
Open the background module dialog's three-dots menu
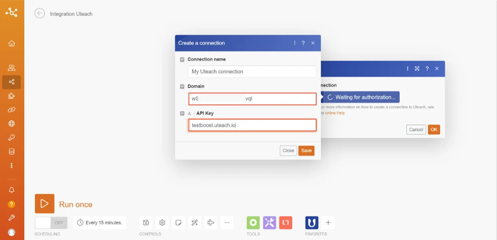tap(408, 69)
